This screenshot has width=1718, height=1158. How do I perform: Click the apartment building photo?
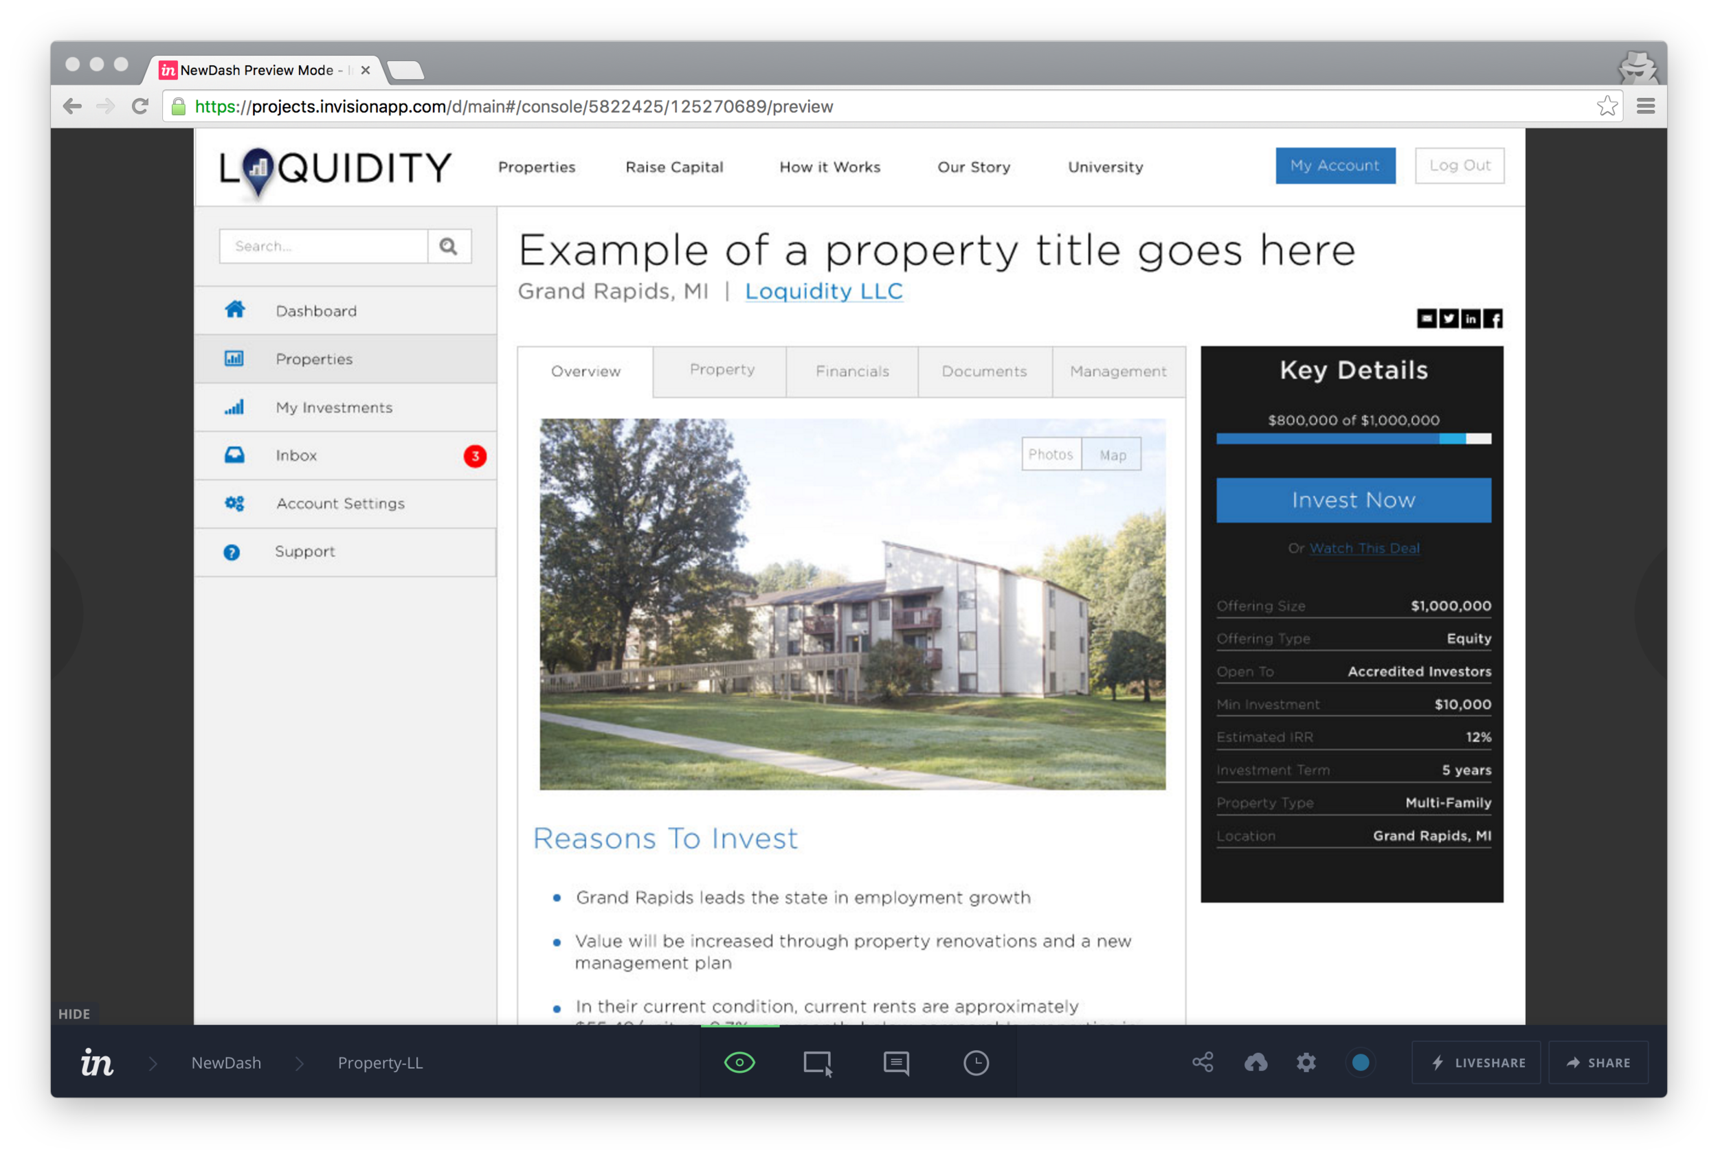point(853,604)
